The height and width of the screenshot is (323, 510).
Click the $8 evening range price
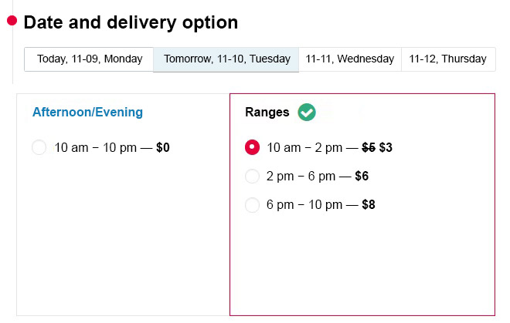tap(369, 205)
